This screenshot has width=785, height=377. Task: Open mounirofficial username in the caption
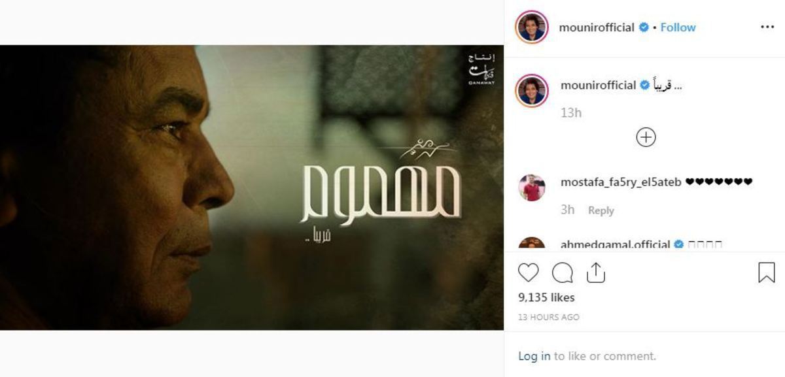click(x=598, y=85)
